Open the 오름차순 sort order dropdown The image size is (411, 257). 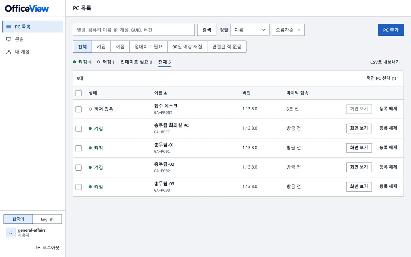288,30
